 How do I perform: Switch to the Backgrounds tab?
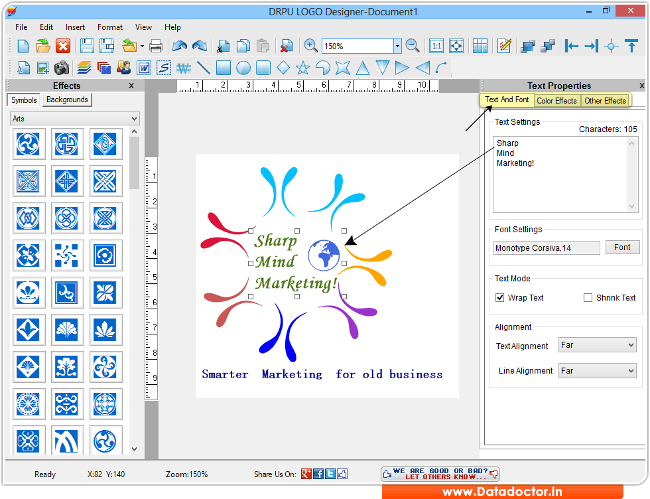[x=66, y=100]
